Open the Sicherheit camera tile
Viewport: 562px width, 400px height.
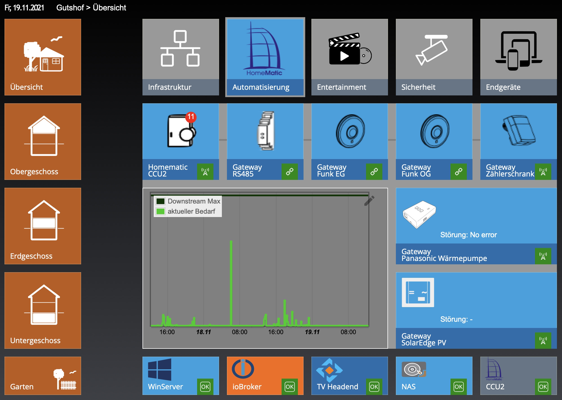click(x=434, y=57)
